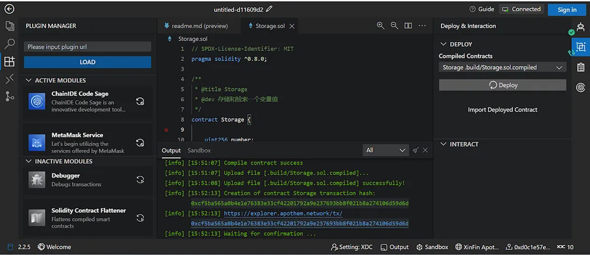This screenshot has height=255, width=590.
Task: Collapse the INACTIVE MODULES section
Action: (29, 161)
